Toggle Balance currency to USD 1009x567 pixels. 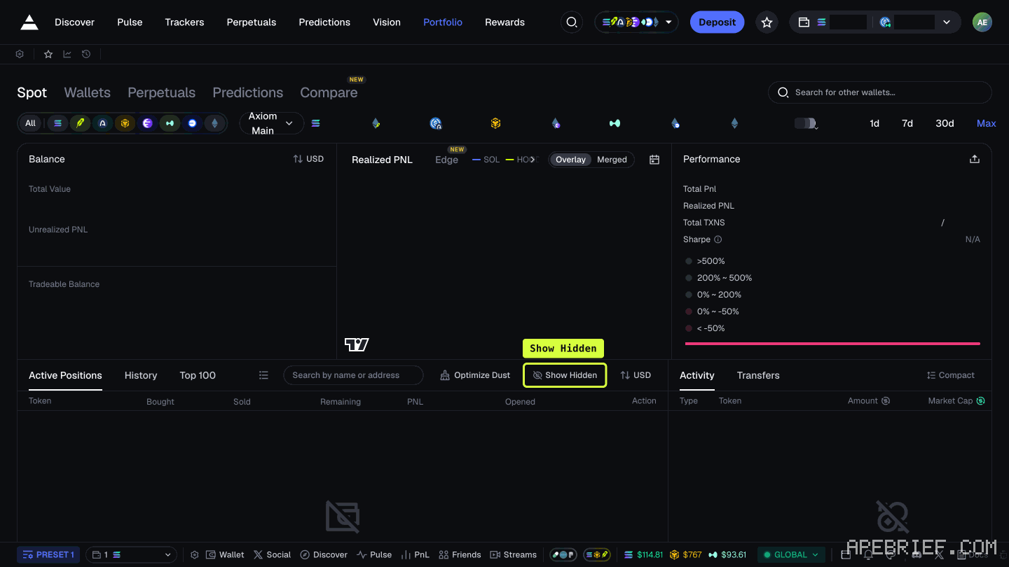(308, 159)
